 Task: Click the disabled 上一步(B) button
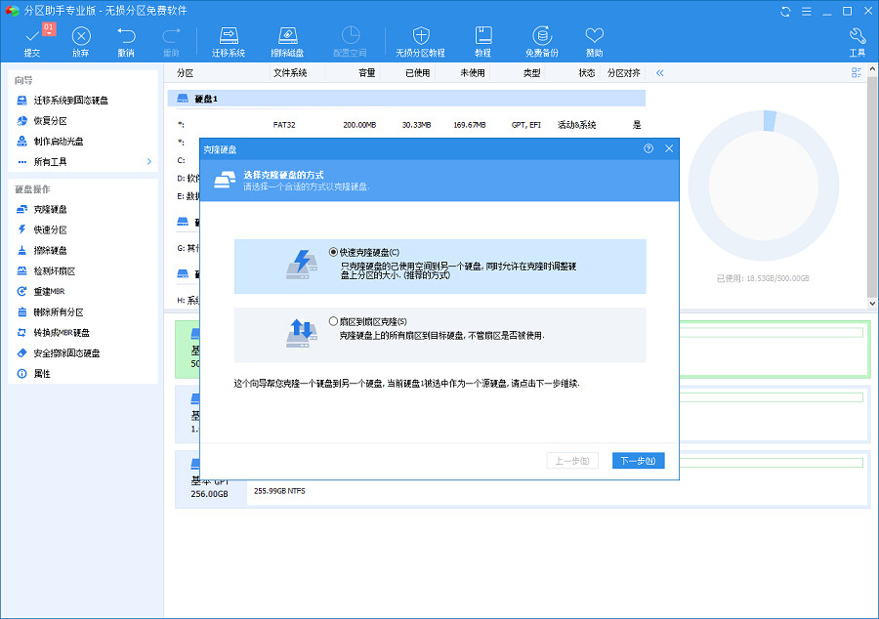(572, 461)
